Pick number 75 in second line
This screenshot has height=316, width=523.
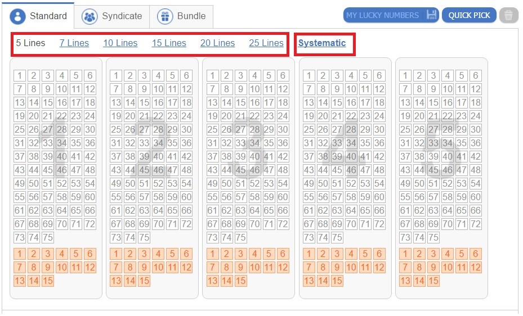[x=144, y=237]
